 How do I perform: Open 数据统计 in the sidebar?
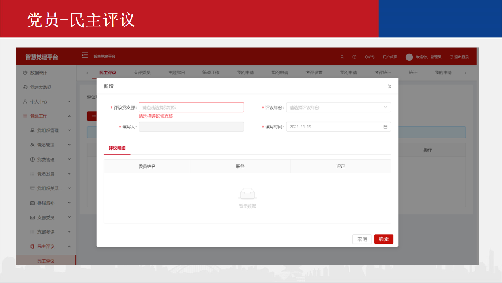[39, 73]
